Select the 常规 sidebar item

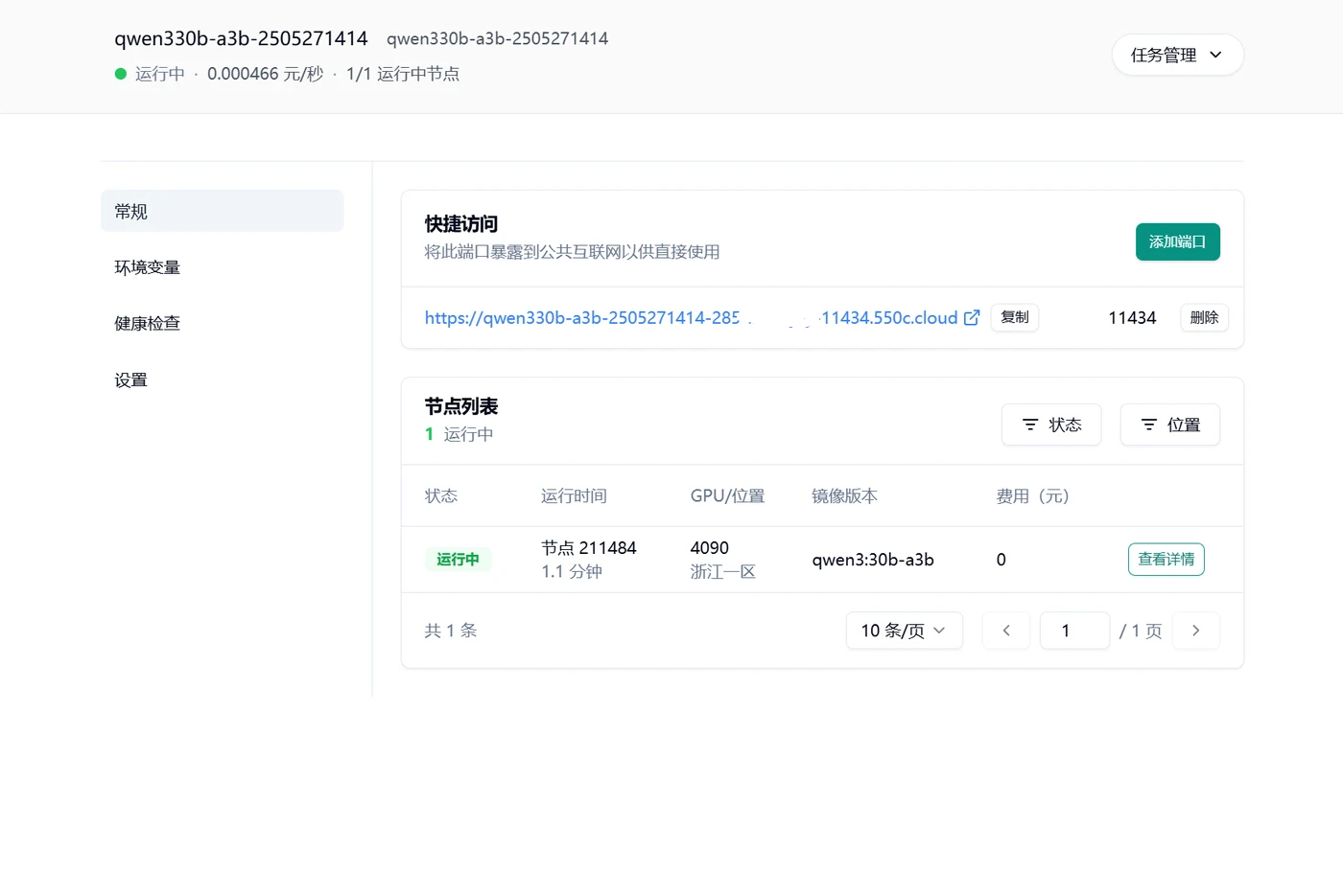(x=222, y=211)
